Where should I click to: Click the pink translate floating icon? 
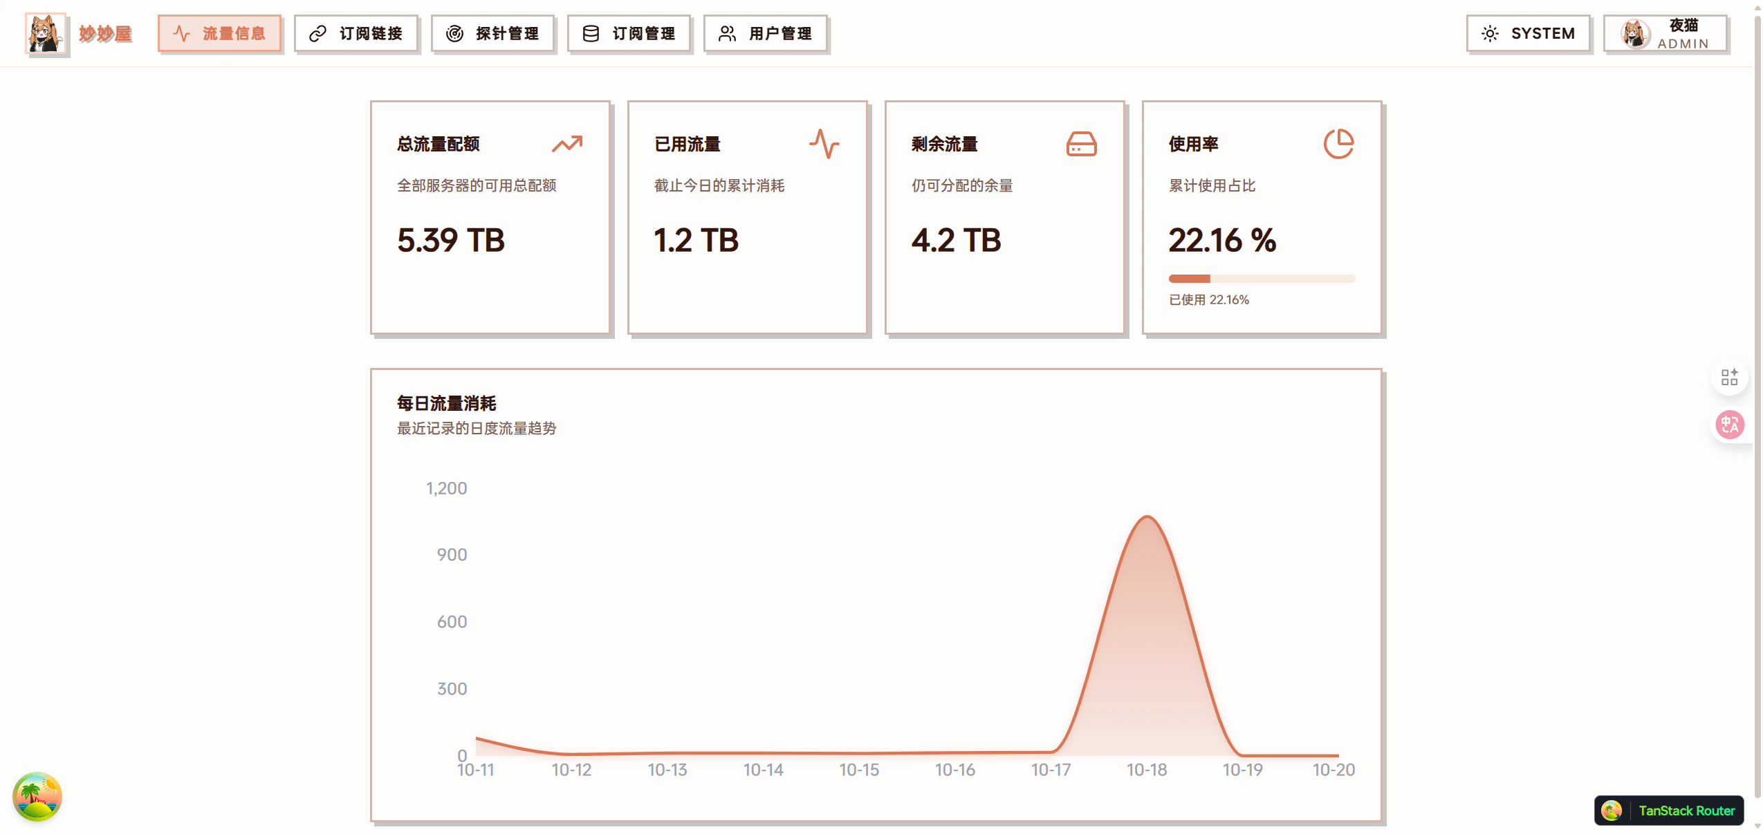coord(1730,425)
